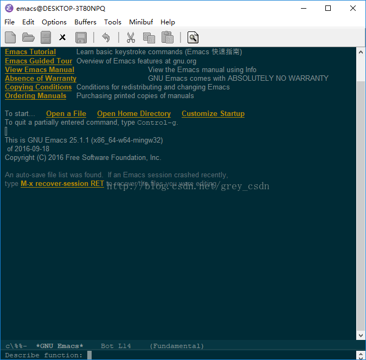The height and width of the screenshot is (360, 366).
Task: Click the text 'of 2016-09-18'
Action: click(x=28, y=149)
